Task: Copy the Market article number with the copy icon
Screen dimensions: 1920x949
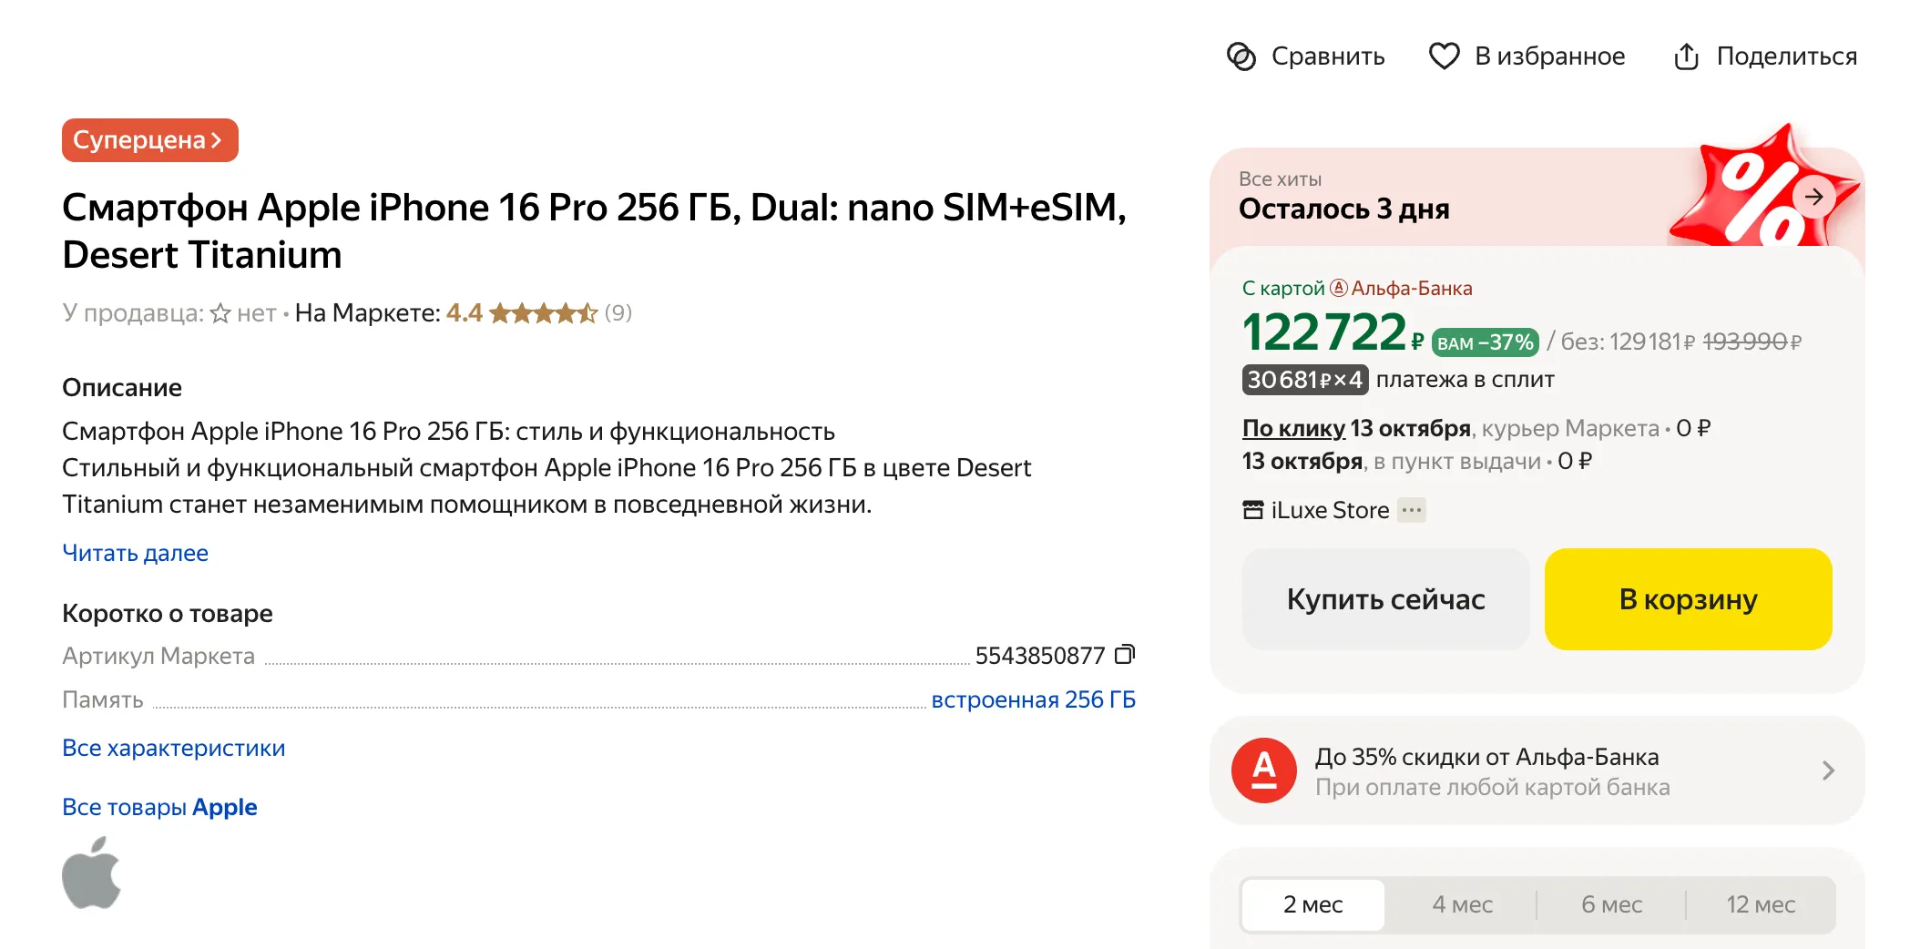Action: coord(1126,655)
